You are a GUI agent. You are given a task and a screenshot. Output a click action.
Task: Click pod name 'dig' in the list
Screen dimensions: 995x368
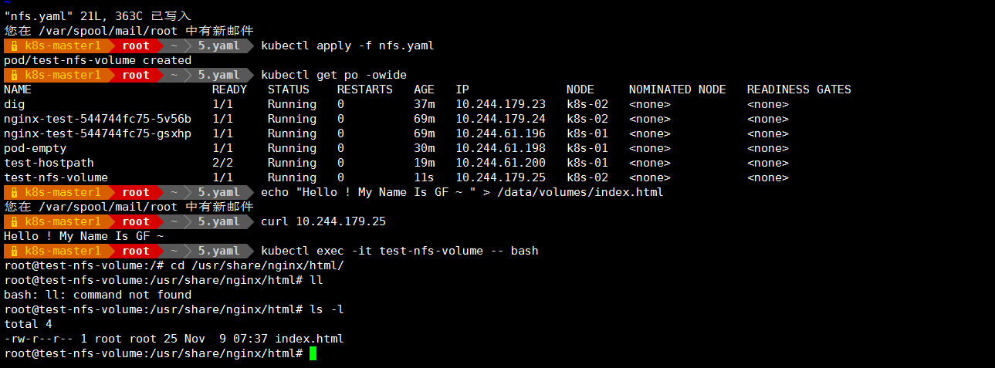click(x=14, y=104)
